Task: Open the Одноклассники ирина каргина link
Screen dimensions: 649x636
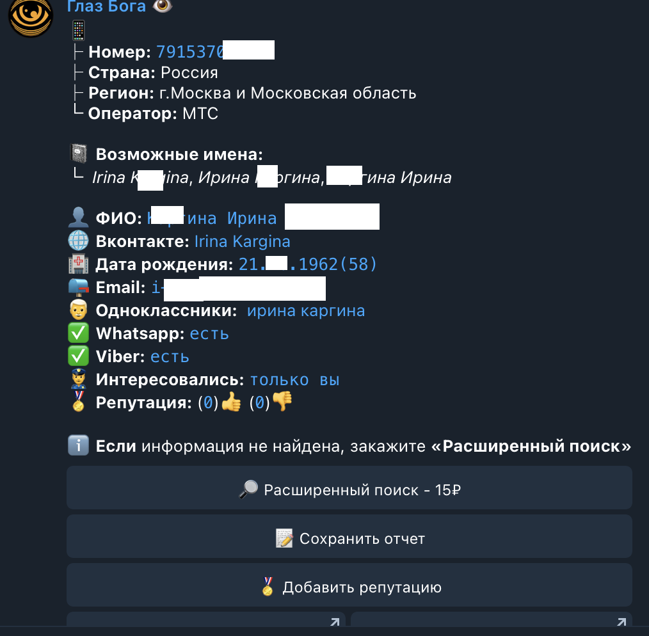Action: tap(306, 310)
